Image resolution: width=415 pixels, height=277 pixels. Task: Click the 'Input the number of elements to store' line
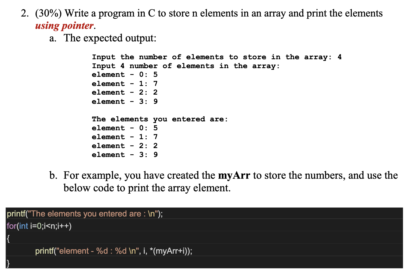tap(217, 57)
